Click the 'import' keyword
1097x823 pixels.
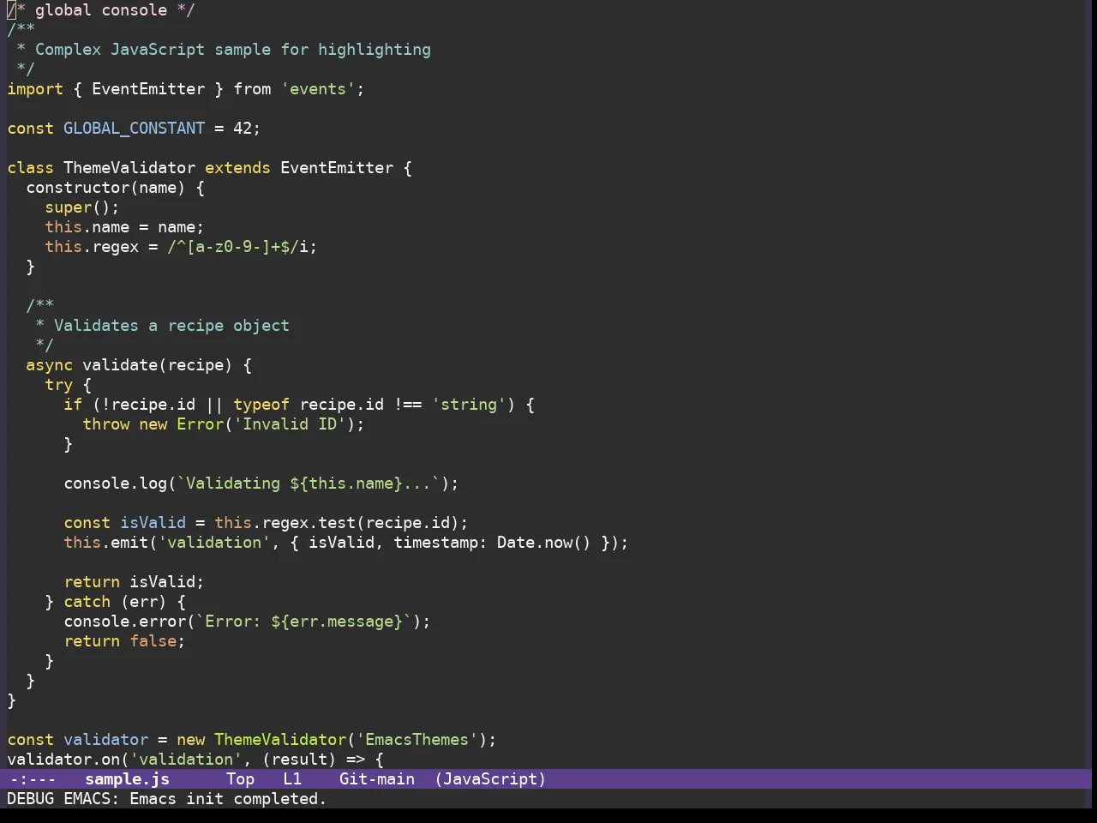tap(35, 89)
